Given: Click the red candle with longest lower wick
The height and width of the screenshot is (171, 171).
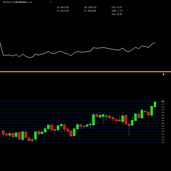Looking at the screenshot, I should [x=129, y=125].
